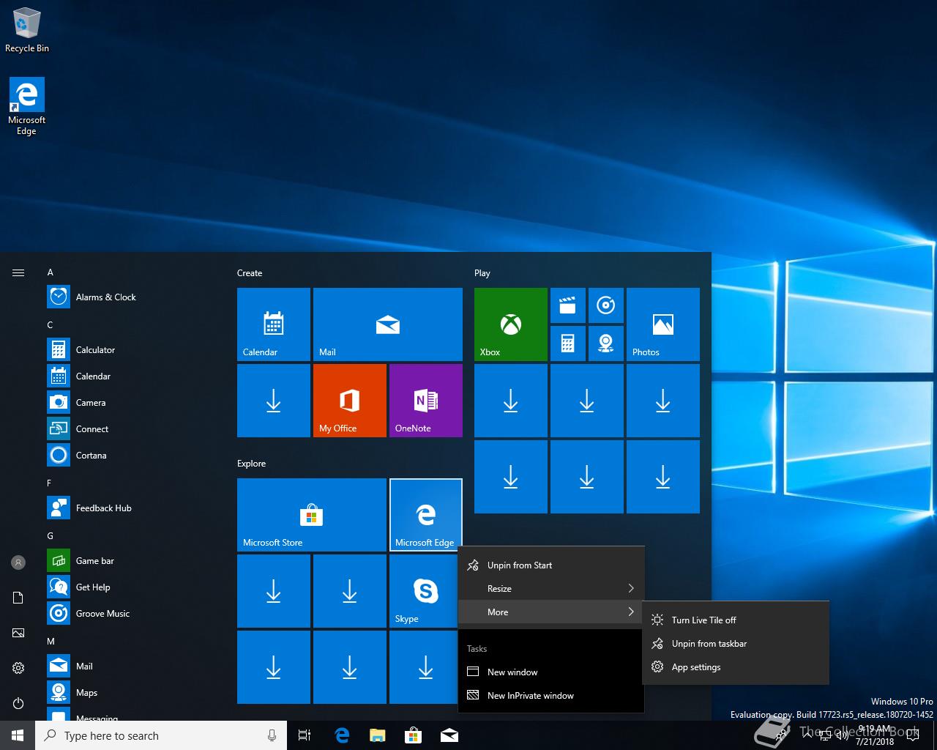The height and width of the screenshot is (750, 937).
Task: Open Feedback Hub from app list
Action: click(x=103, y=508)
